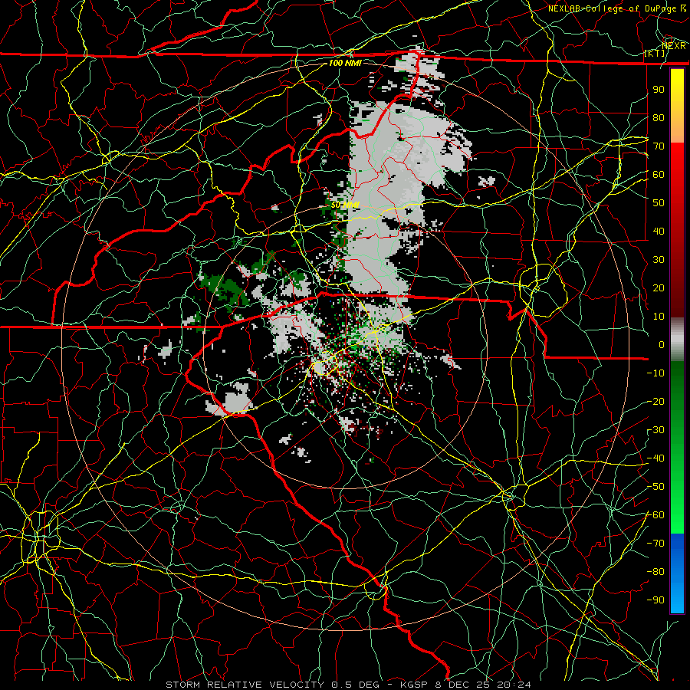Click the positive 60 knots scale value
690x690 pixels.
click(x=659, y=174)
